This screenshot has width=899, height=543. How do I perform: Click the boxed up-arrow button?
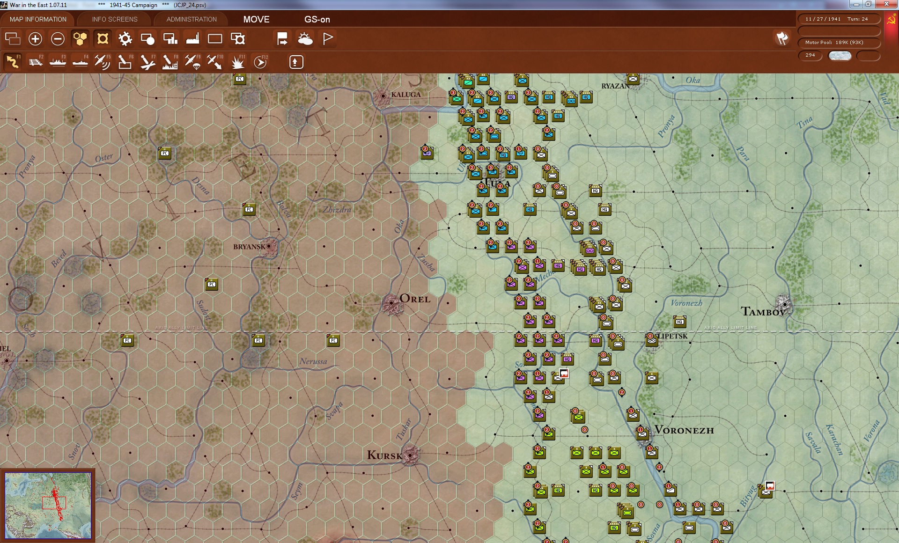[x=296, y=62]
